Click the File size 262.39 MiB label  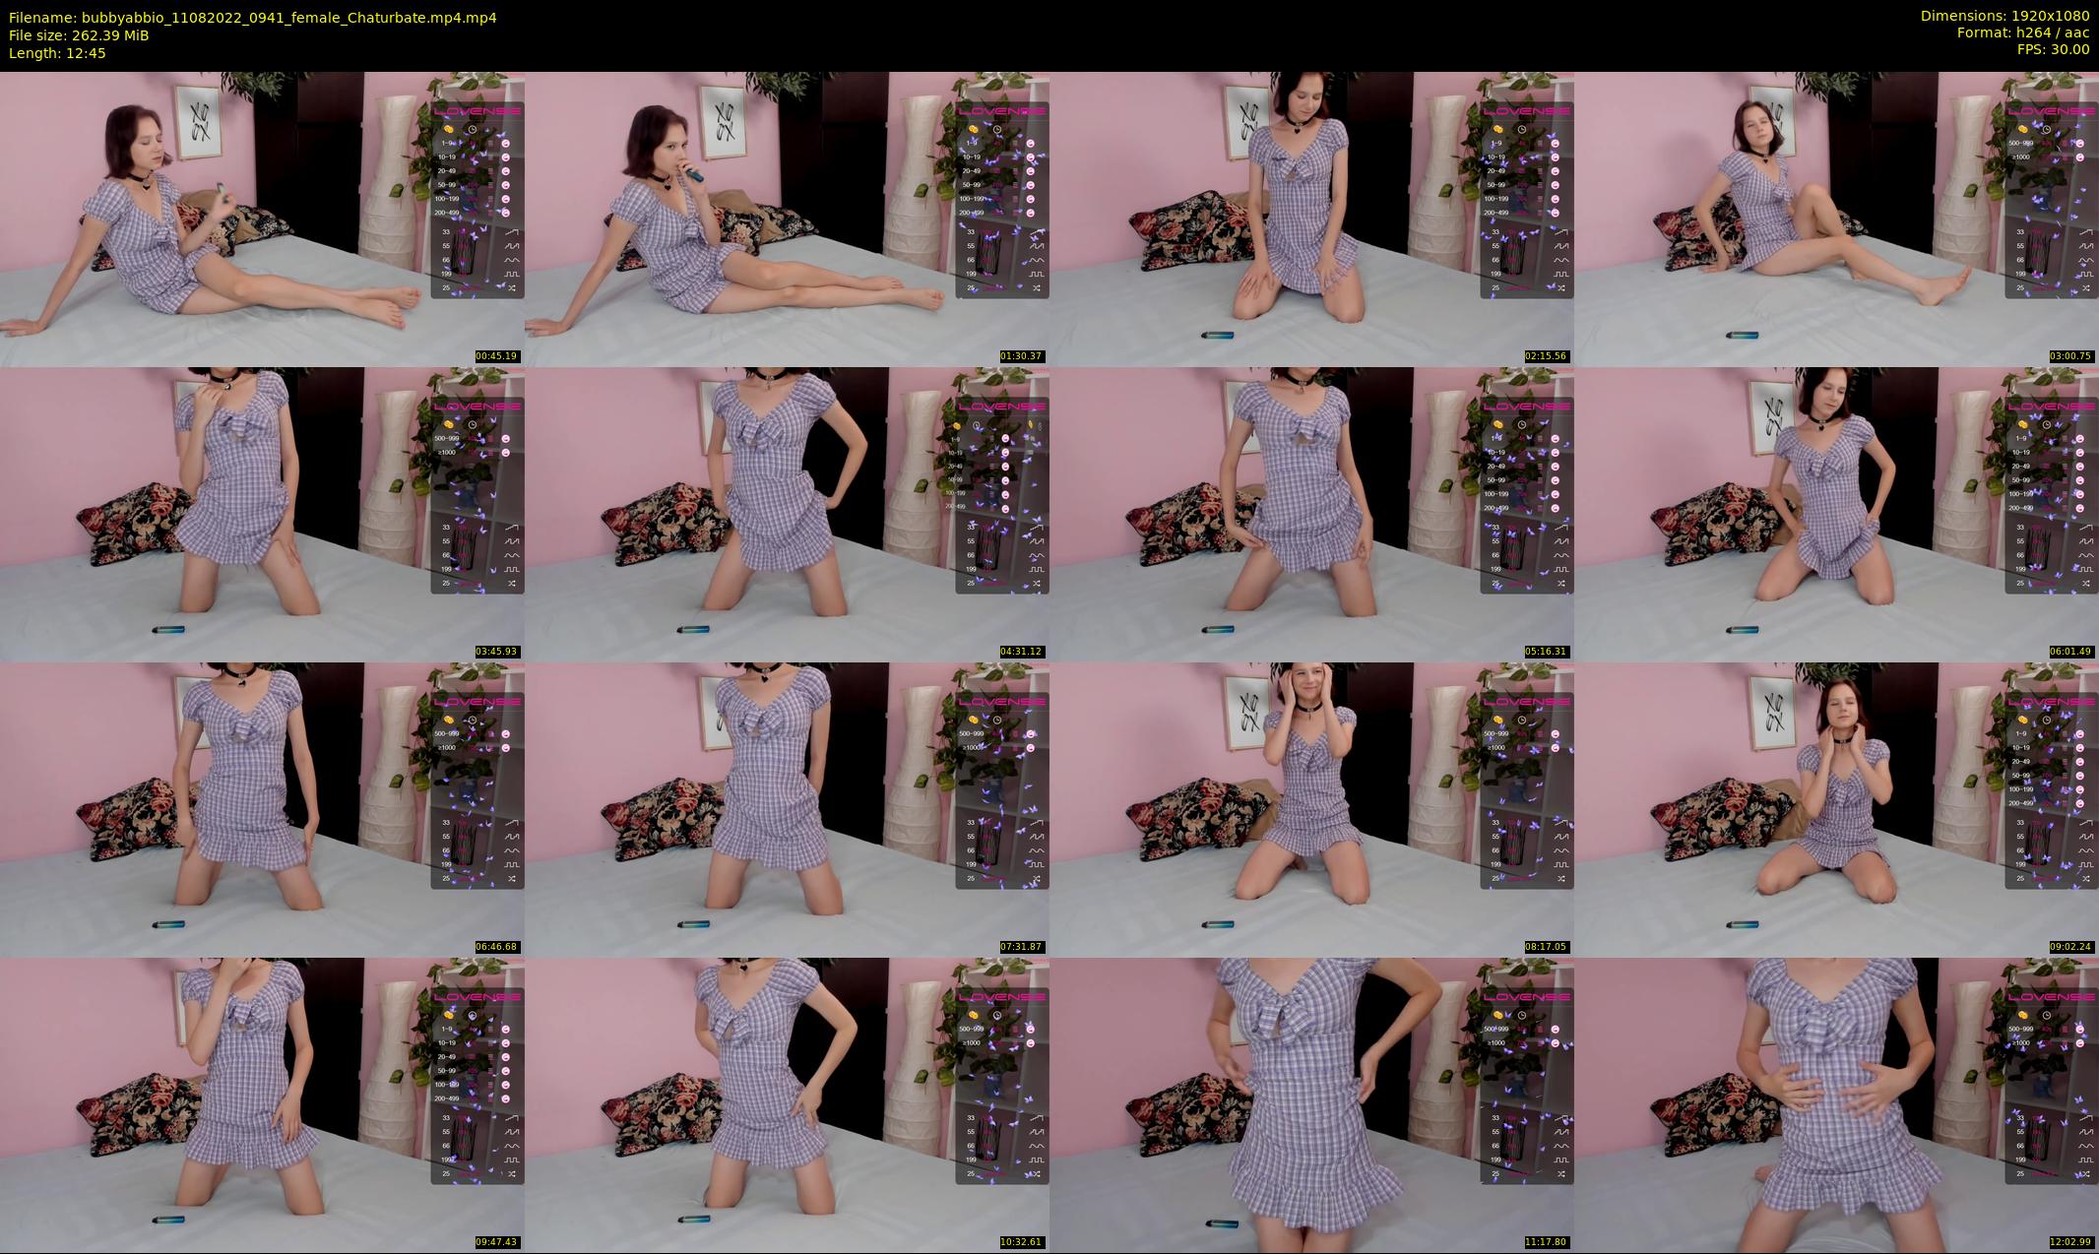click(x=79, y=34)
